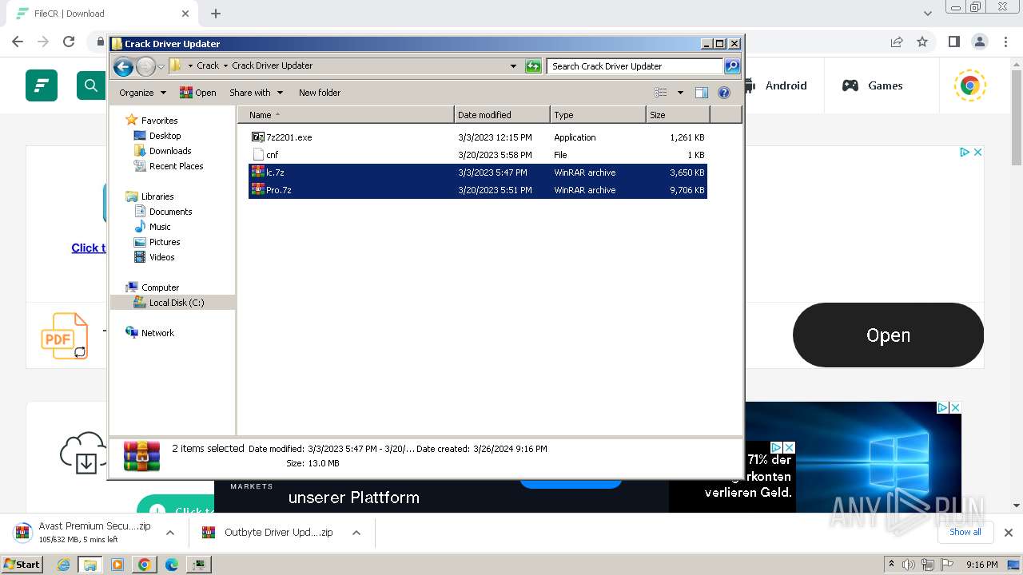Toggle the preview pane icon

coord(702,93)
